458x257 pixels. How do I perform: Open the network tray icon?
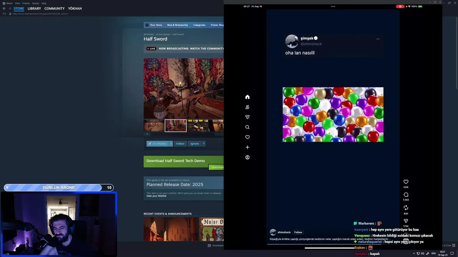(x=418, y=253)
